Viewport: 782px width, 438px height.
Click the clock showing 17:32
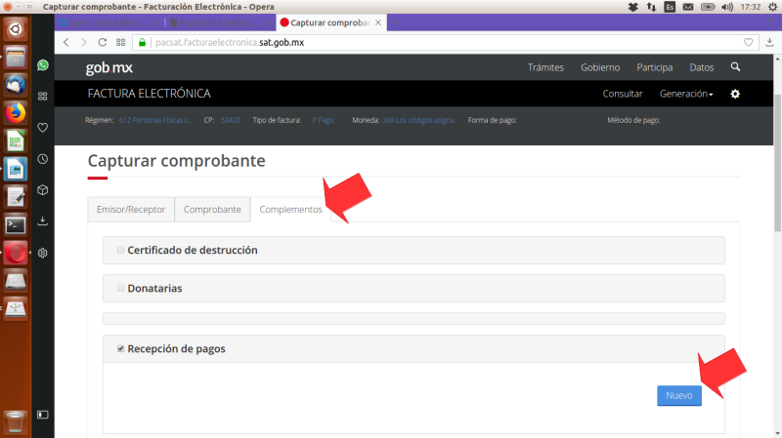pos(751,7)
